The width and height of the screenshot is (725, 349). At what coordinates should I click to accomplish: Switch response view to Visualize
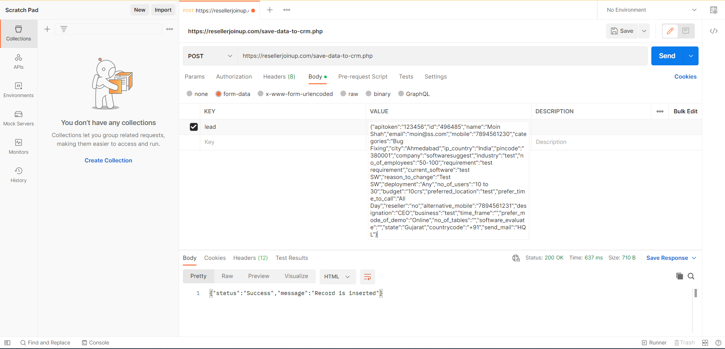(x=297, y=276)
